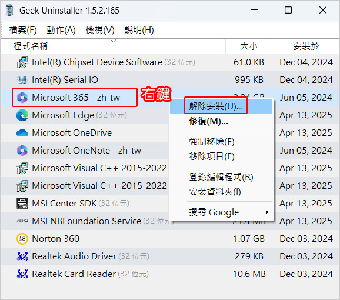The width and height of the screenshot is (340, 300).
Task: Click the Microsoft 365 - zh-tw icon
Action: (22, 98)
